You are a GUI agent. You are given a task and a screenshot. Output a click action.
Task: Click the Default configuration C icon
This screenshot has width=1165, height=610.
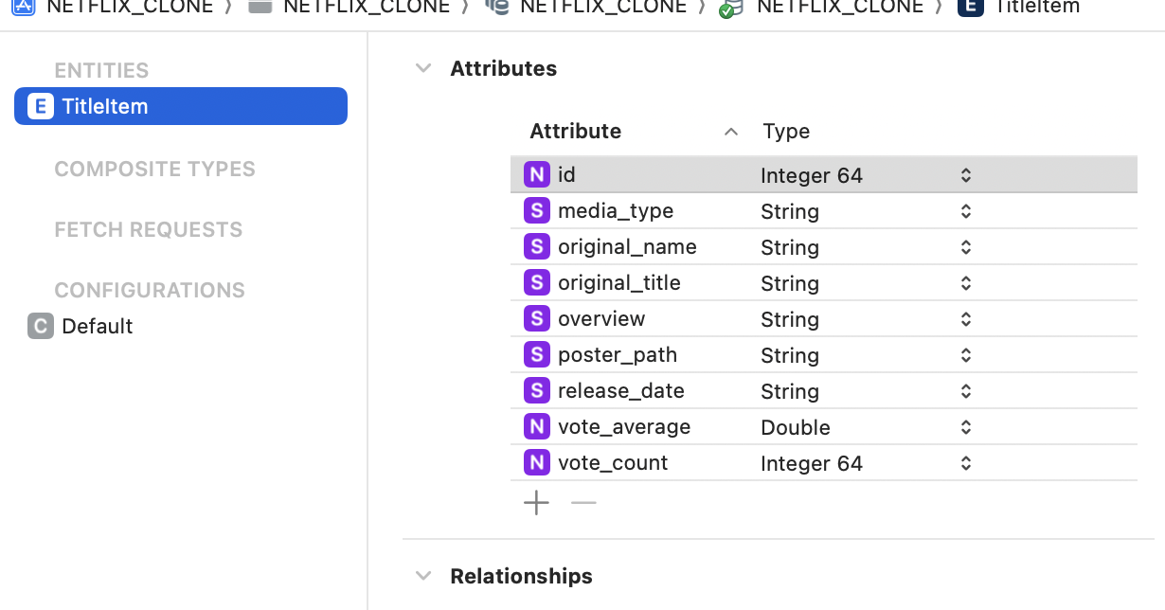[40, 326]
